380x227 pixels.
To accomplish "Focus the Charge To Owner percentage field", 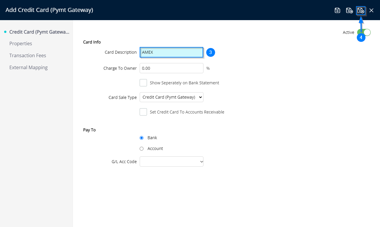I will [171, 68].
